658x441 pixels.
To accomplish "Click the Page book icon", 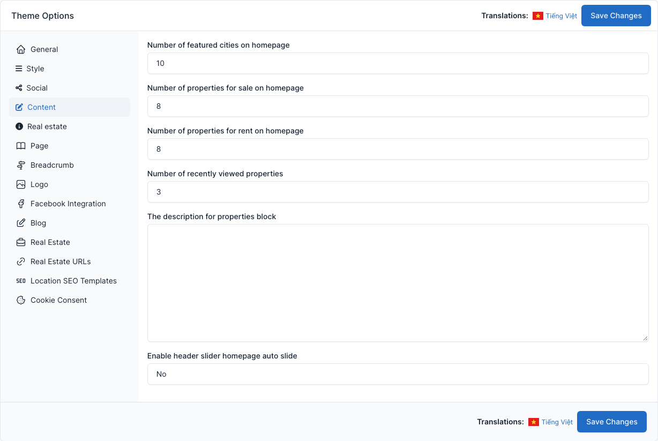I will coord(21,146).
